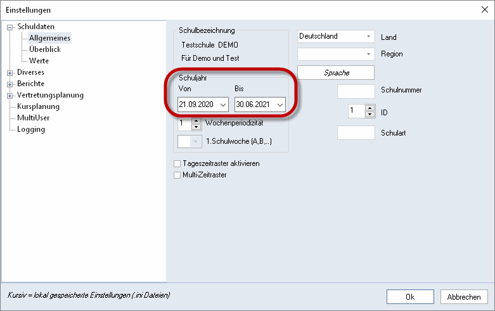Enable Tageszeitraster aktivieren checkbox
This screenshot has height=311, width=495.
[177, 163]
